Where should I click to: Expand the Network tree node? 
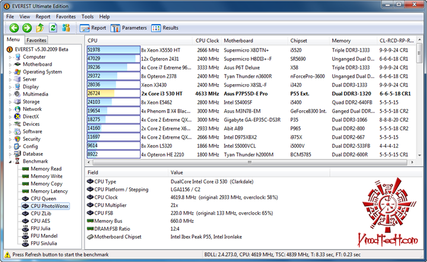[10, 110]
